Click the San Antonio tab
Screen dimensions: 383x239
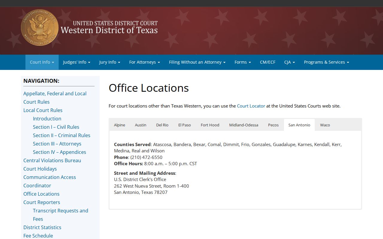point(299,125)
